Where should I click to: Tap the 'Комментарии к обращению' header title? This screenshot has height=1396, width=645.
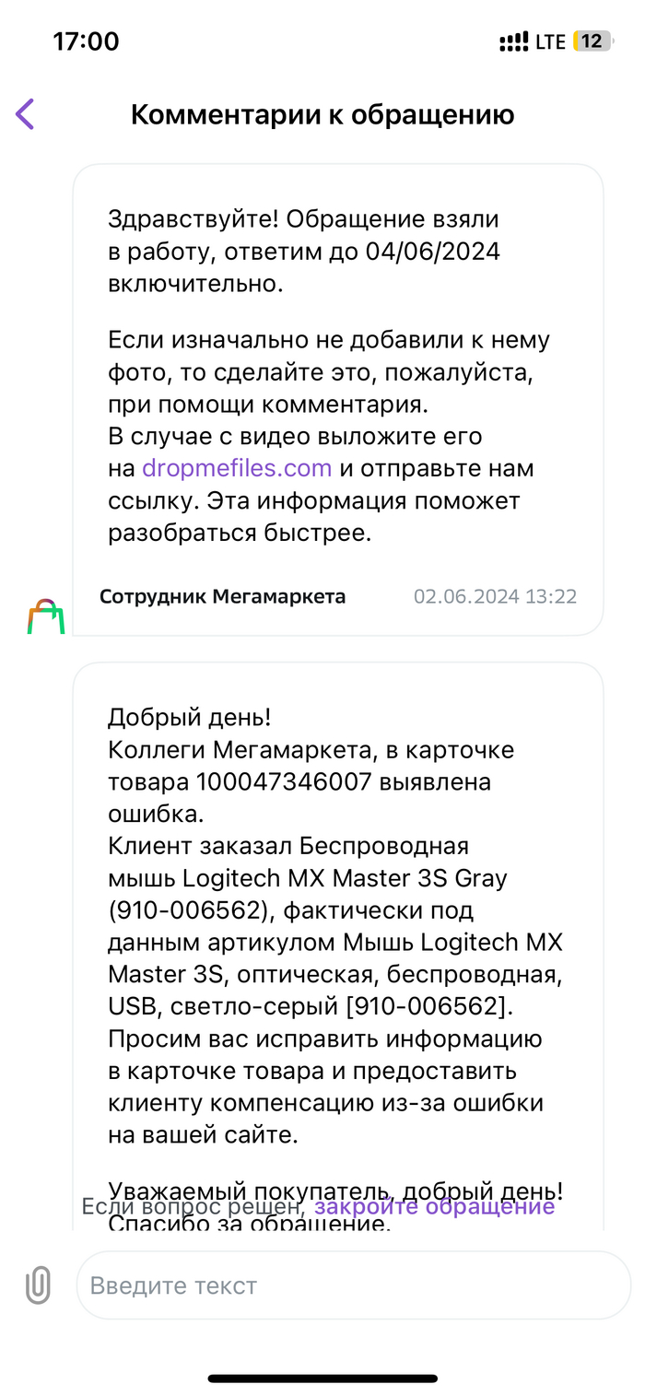point(322,114)
